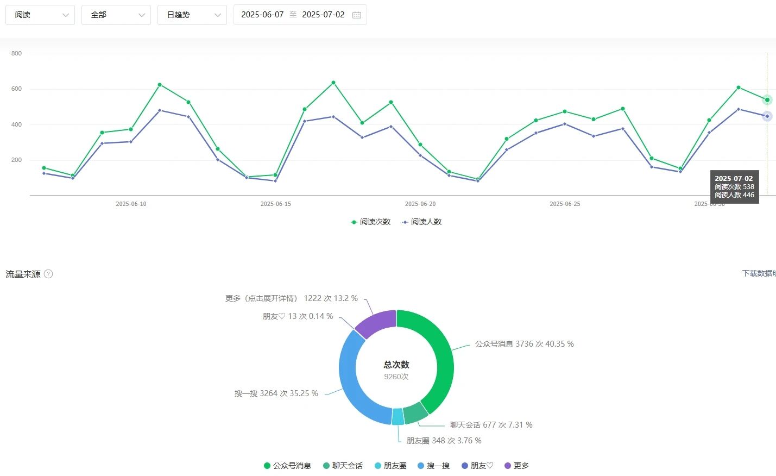The width and height of the screenshot is (776, 476).
Task: Toggle 公众号消息 legend in pie chart
Action: 287,466
